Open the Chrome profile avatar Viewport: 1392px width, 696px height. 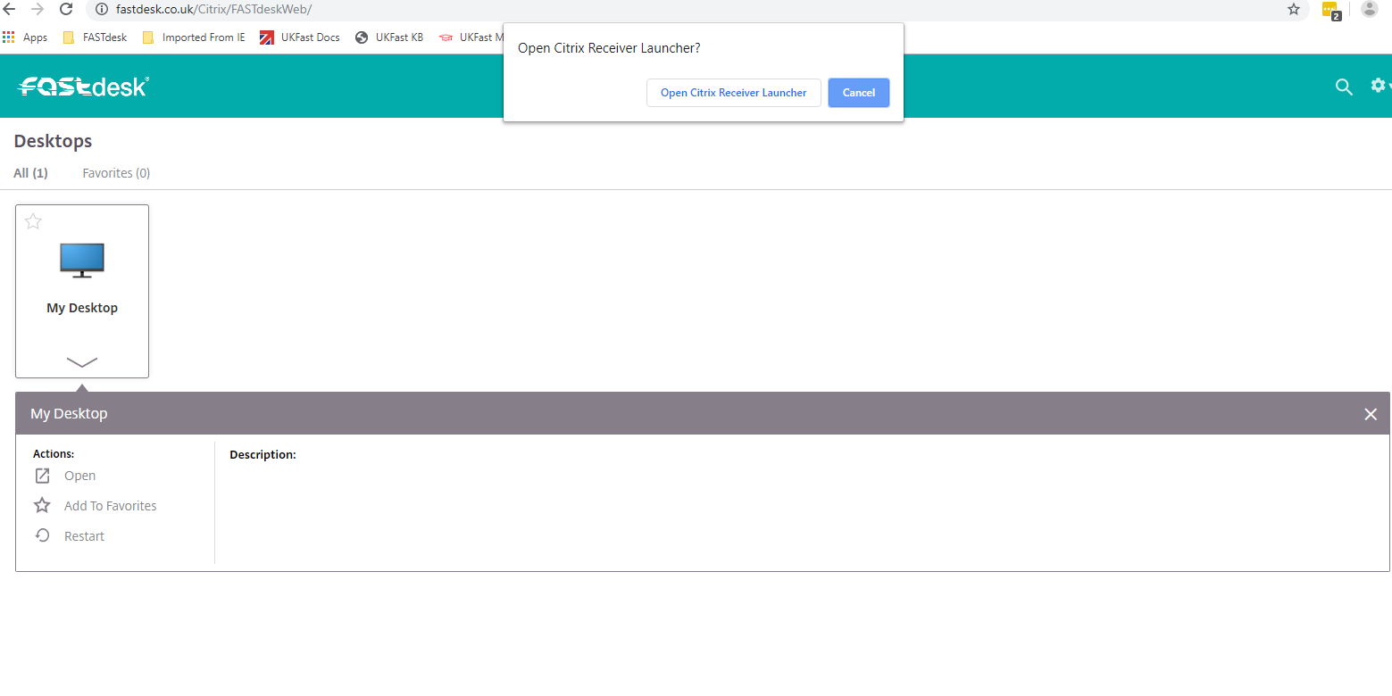tap(1369, 9)
